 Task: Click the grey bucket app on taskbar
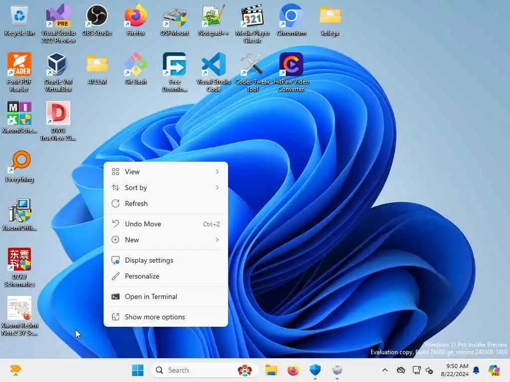[x=337, y=370]
